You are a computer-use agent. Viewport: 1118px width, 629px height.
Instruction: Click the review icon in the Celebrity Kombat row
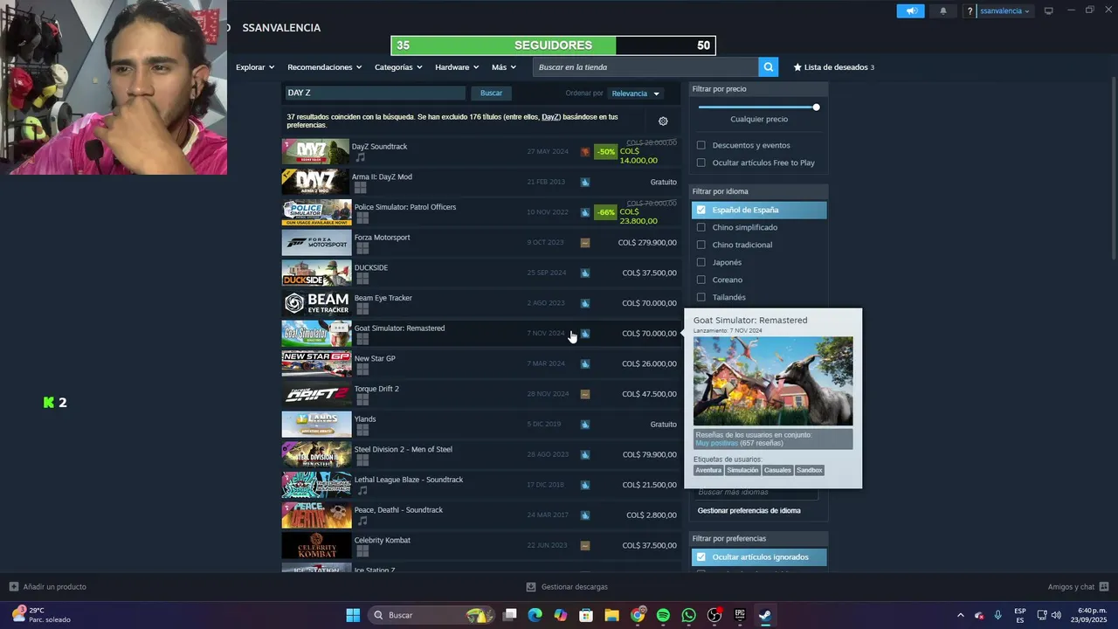pos(585,546)
